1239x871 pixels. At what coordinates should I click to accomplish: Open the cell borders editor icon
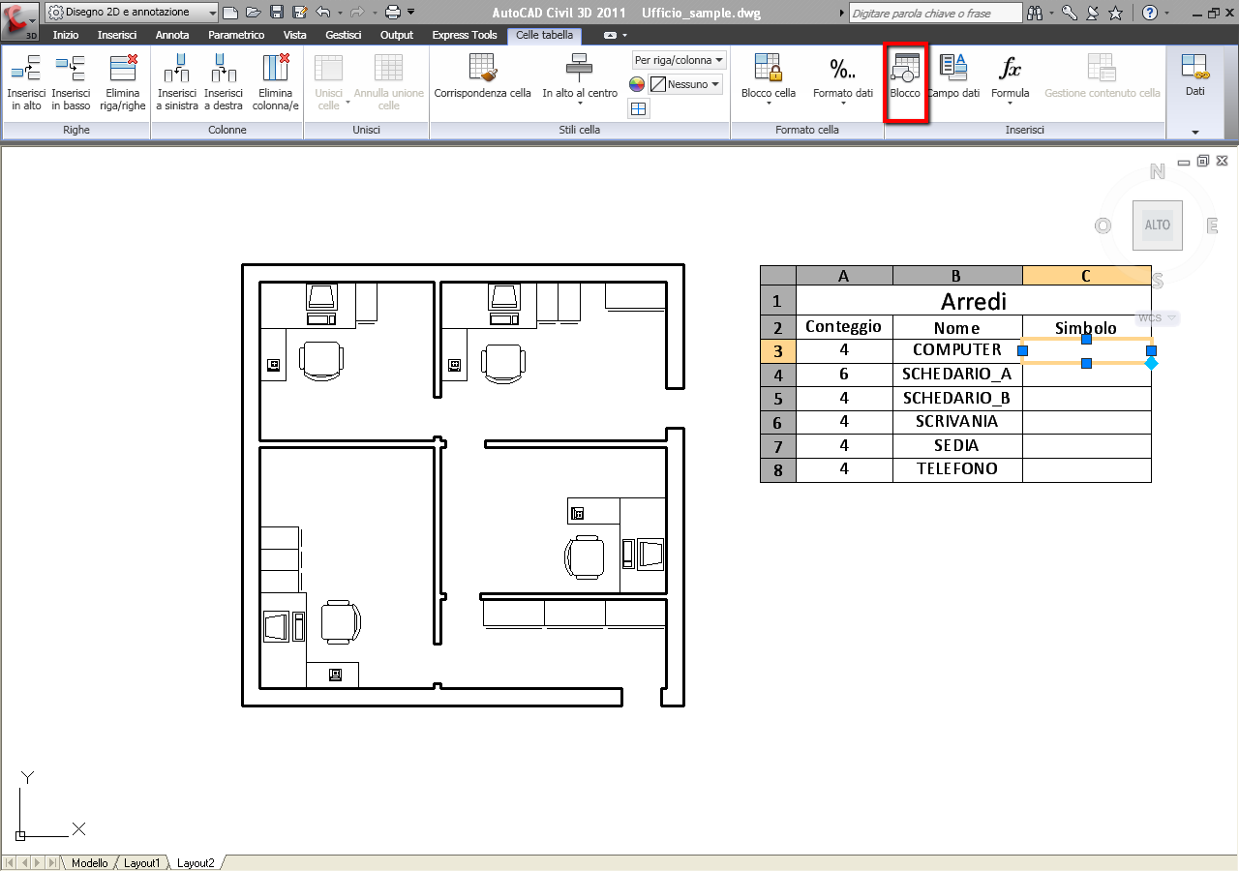click(639, 109)
